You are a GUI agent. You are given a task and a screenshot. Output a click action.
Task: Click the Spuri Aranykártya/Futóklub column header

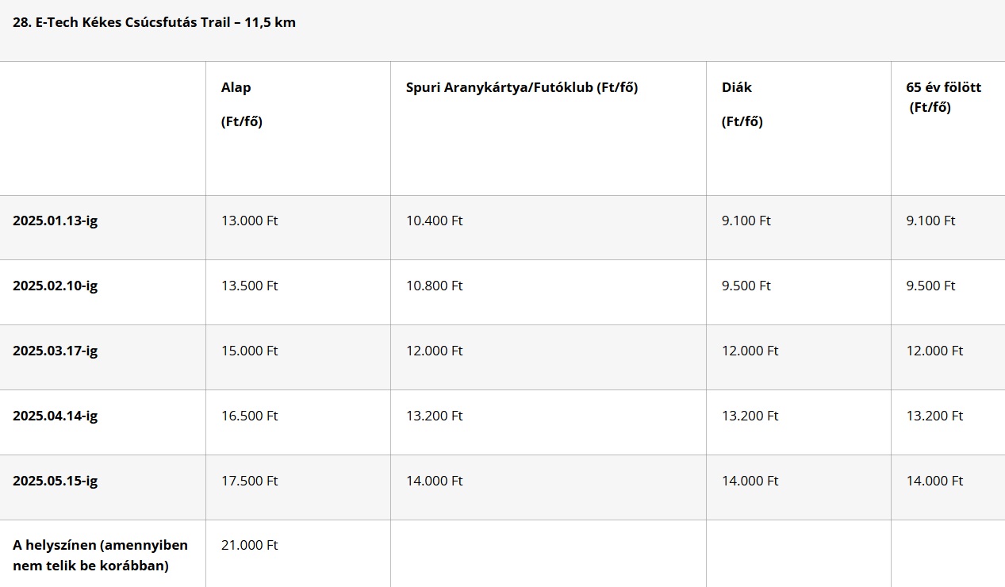pyautogui.click(x=522, y=87)
